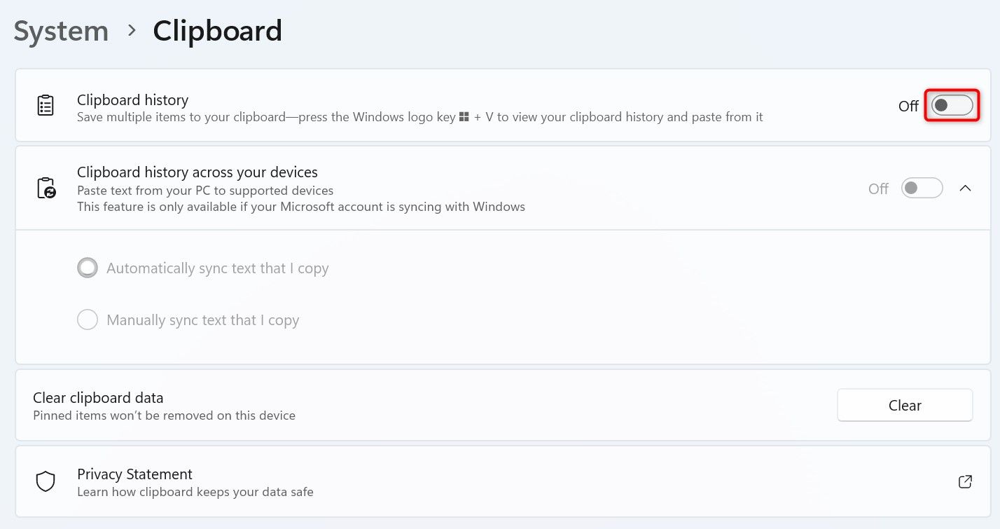Click the Clipboard history clipboard icon
The image size is (1000, 529).
46,106
